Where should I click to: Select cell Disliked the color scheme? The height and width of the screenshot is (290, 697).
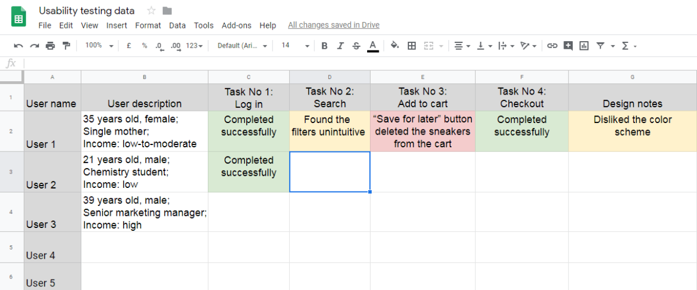click(633, 132)
